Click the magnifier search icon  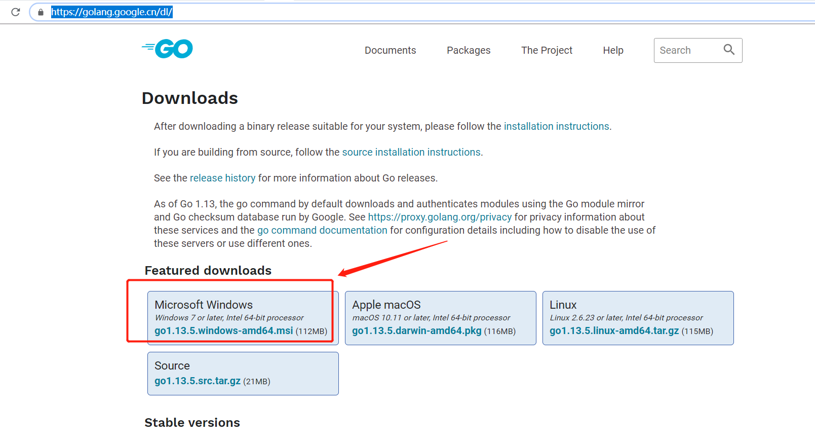tap(729, 50)
